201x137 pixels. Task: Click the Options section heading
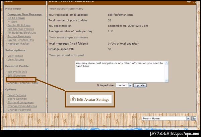click(x=11, y=89)
